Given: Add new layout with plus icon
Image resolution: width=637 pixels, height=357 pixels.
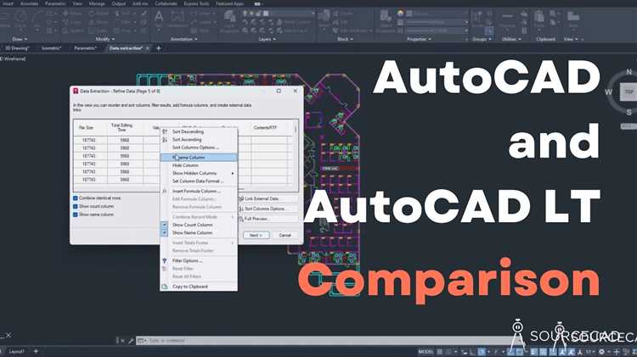Looking at the screenshot, I should click(36, 351).
